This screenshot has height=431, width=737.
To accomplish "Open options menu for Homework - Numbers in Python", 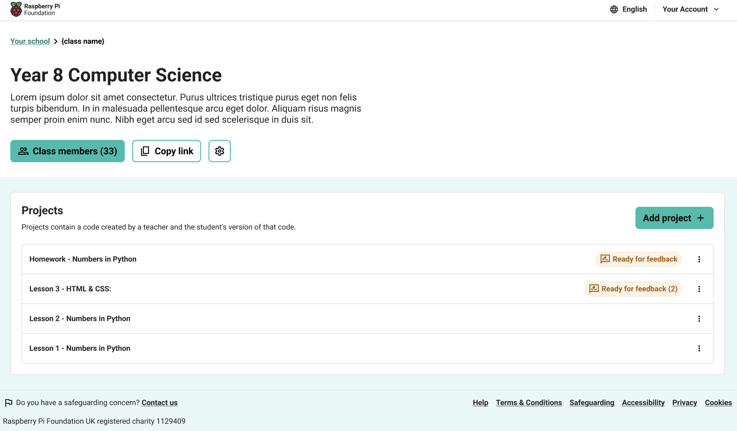I will [x=699, y=260].
